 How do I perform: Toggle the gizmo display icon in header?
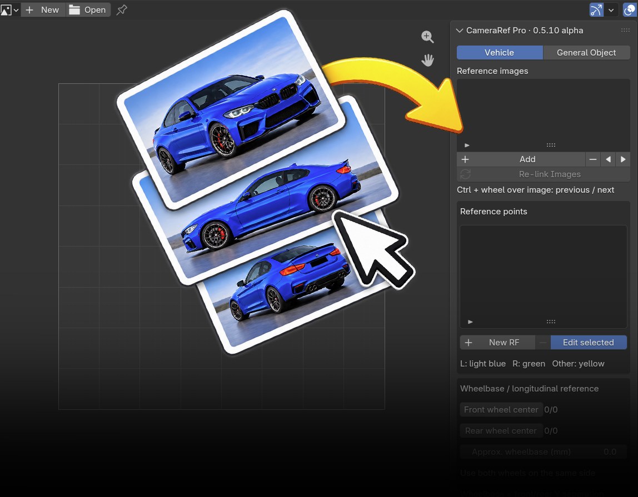596,10
